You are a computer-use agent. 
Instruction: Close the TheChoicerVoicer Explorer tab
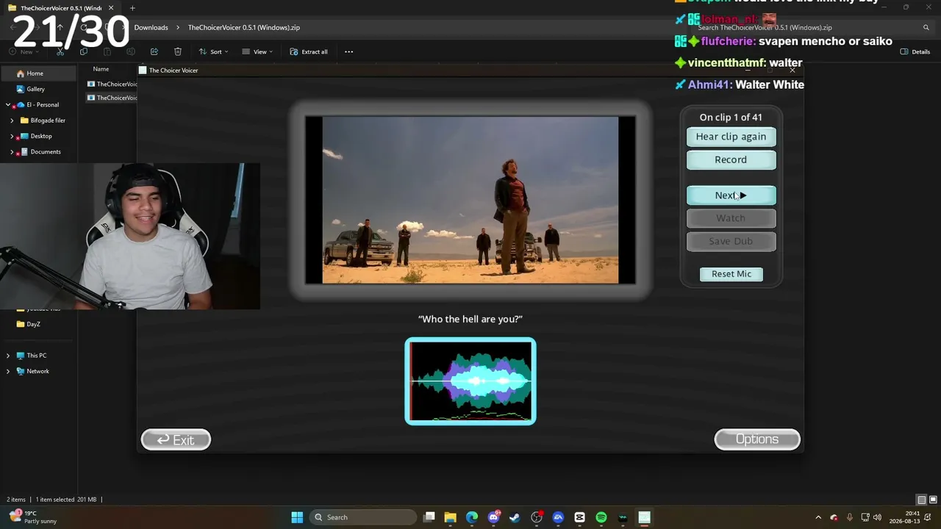[111, 8]
